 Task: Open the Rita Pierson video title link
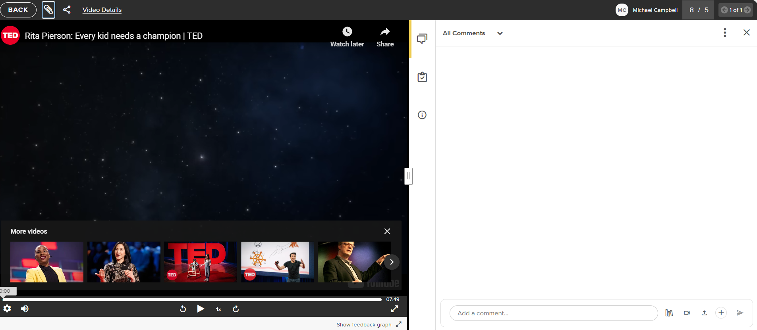(114, 36)
